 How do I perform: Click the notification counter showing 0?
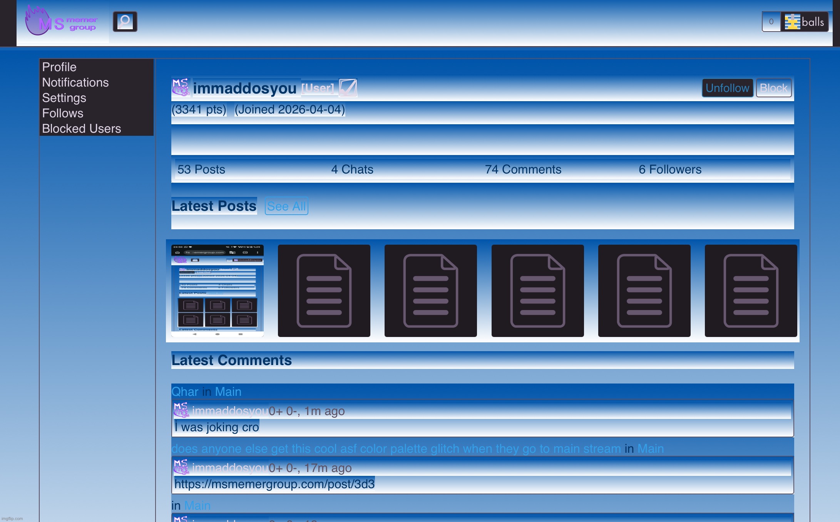pos(771,22)
